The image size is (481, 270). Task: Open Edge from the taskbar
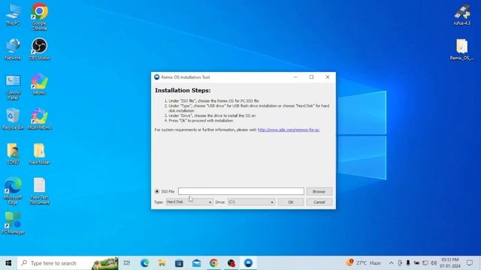coord(144,263)
